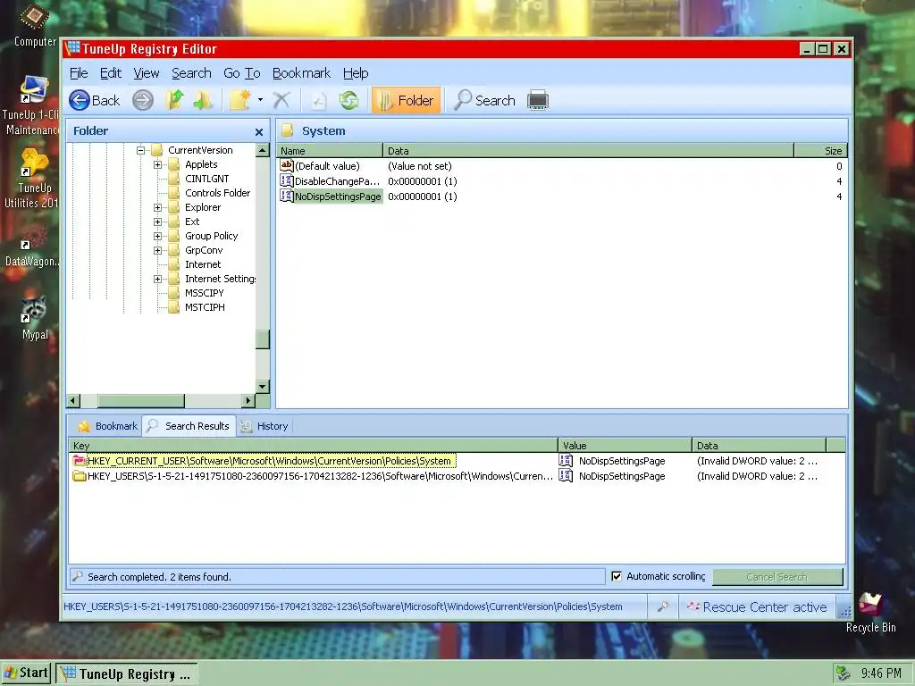Image resolution: width=915 pixels, height=686 pixels.
Task: Click the Print toolbar icon
Action: [537, 100]
